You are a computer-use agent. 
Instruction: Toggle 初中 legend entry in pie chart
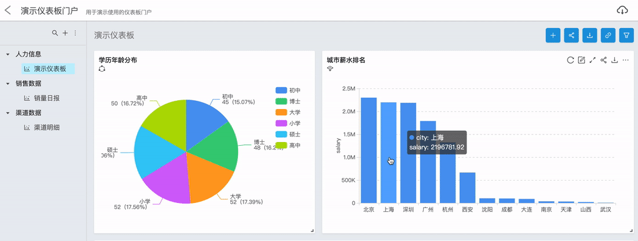click(x=288, y=90)
